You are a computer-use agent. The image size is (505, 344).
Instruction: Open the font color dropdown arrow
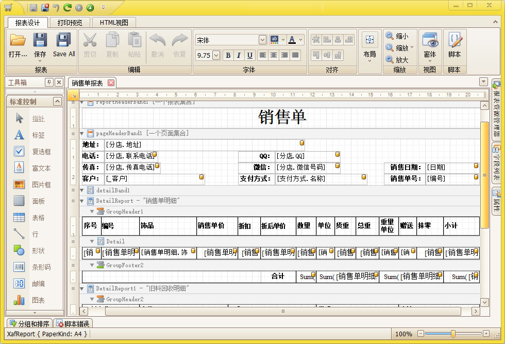[x=300, y=40]
